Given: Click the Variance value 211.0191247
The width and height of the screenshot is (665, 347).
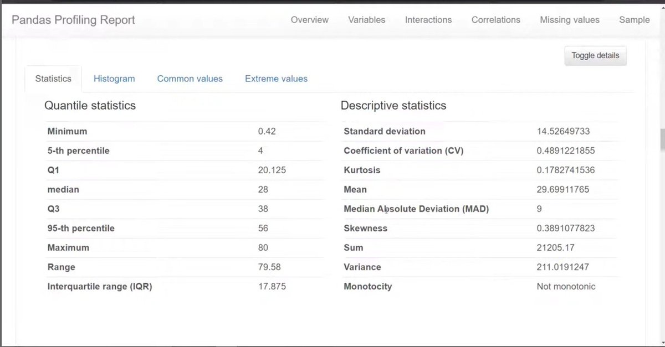Looking at the screenshot, I should (x=563, y=267).
